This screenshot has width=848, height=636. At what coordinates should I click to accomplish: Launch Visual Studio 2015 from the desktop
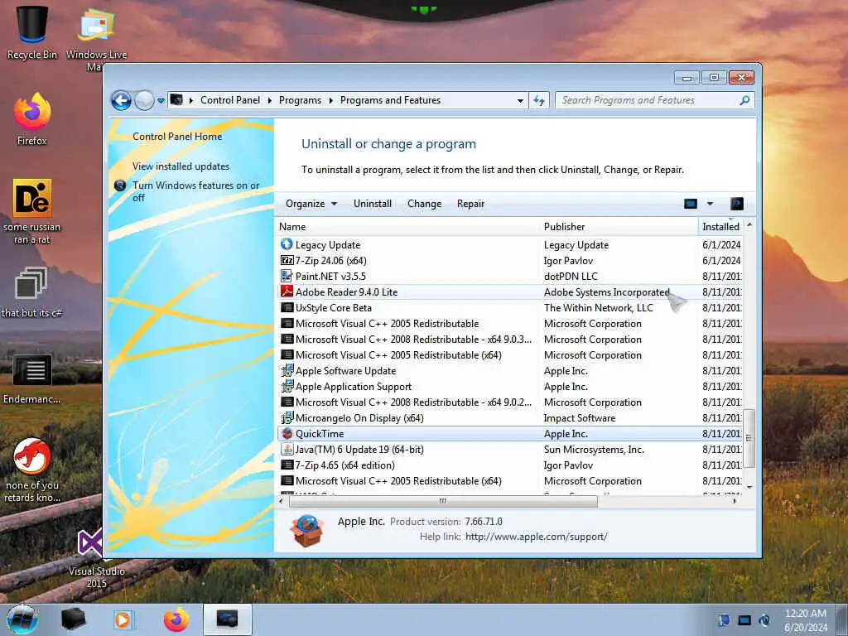pyautogui.click(x=96, y=560)
